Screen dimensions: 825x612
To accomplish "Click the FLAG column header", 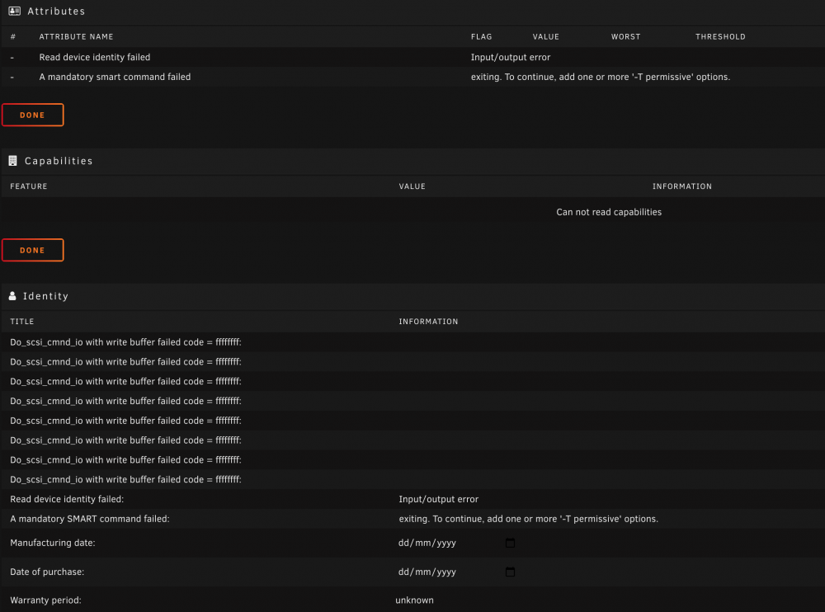I will click(x=482, y=37).
